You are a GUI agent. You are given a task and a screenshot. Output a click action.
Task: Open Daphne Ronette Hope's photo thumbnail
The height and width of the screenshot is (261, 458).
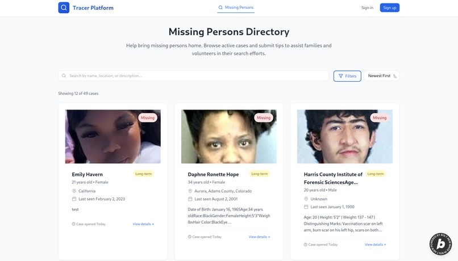click(228, 137)
